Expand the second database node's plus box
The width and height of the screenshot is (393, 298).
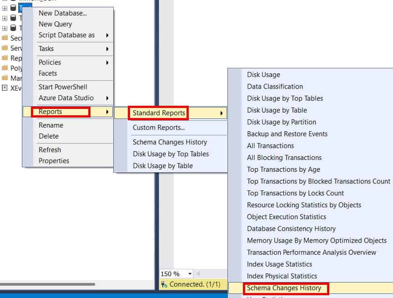5,18
